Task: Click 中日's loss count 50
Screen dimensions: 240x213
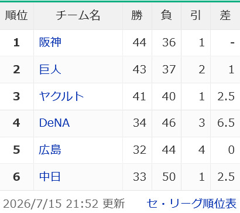Action: (169, 177)
